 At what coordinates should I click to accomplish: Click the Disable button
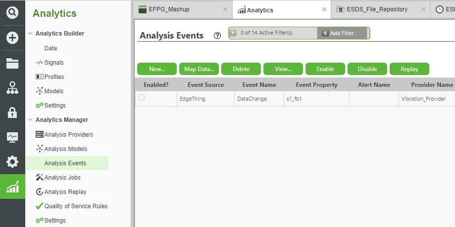click(367, 69)
